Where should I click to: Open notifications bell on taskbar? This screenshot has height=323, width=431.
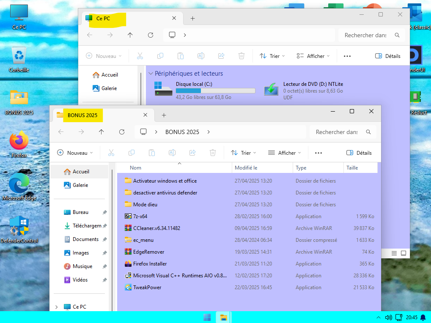point(423,318)
